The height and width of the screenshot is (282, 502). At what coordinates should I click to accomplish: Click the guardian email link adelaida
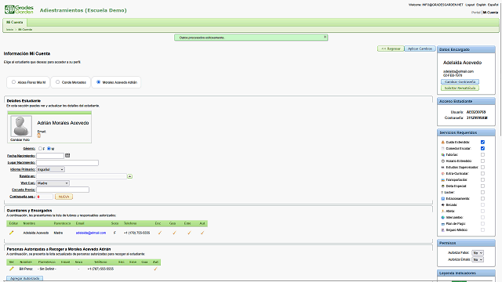click(91, 233)
